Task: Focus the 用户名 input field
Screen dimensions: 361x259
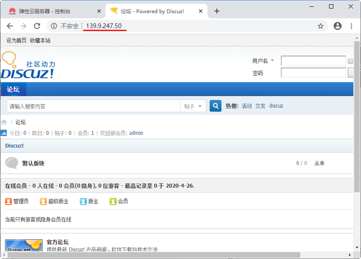Action: click(314, 61)
